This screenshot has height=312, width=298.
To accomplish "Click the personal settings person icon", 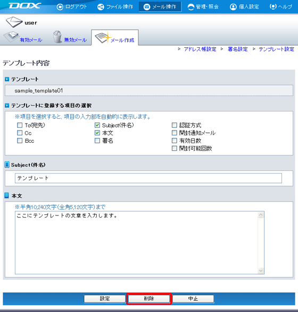I will 233,7.
